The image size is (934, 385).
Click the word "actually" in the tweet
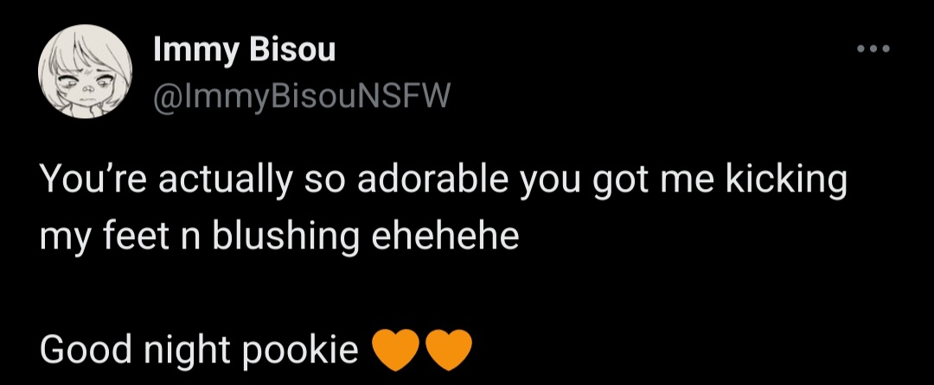click(x=223, y=181)
